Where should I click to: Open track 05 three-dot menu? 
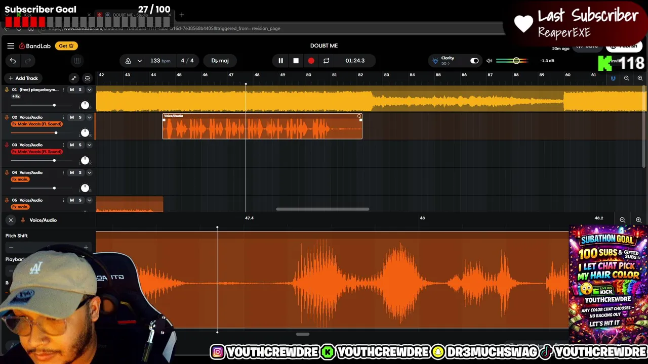(63, 200)
